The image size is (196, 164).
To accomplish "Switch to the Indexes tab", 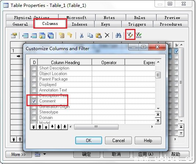I will pyautogui.click(x=80, y=24).
